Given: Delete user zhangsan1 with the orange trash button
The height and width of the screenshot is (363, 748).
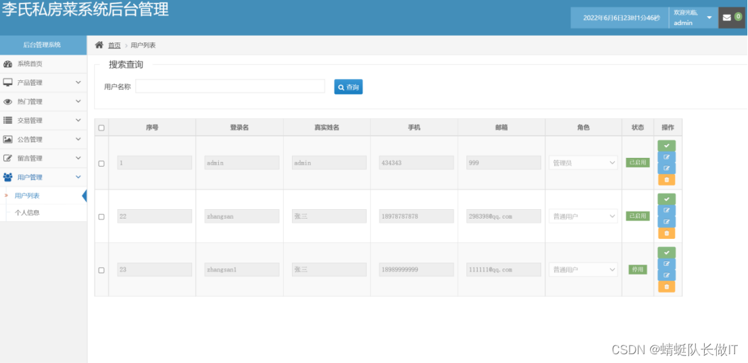Looking at the screenshot, I should (666, 287).
